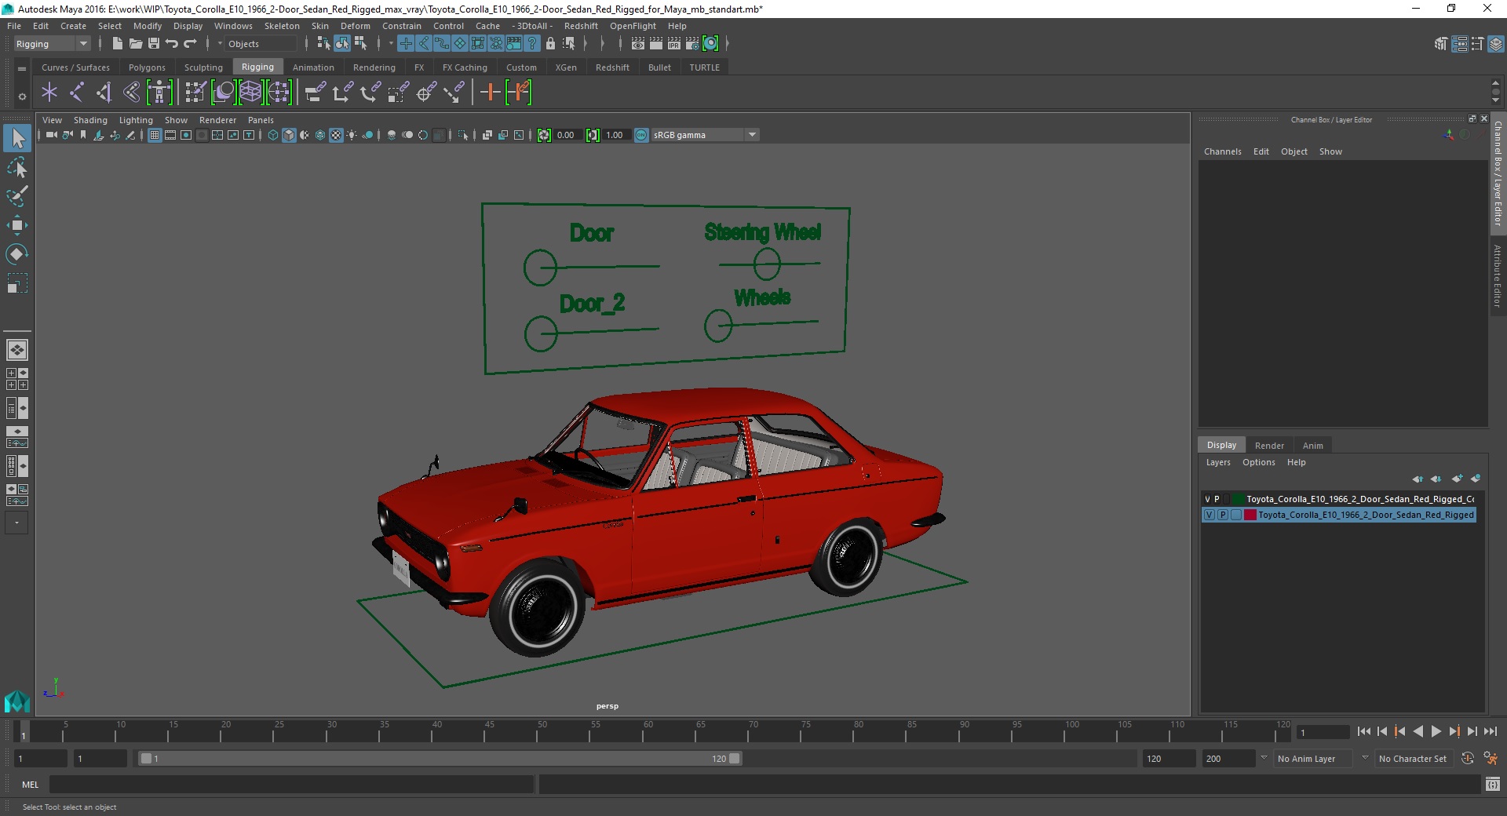Open Layers menu in Layer Editor
The height and width of the screenshot is (816, 1507).
click(1218, 462)
